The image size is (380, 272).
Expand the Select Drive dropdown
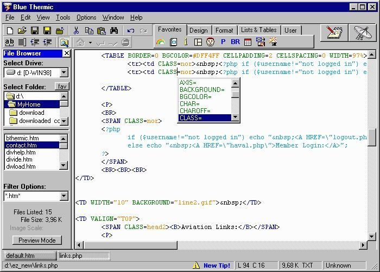coord(64,72)
